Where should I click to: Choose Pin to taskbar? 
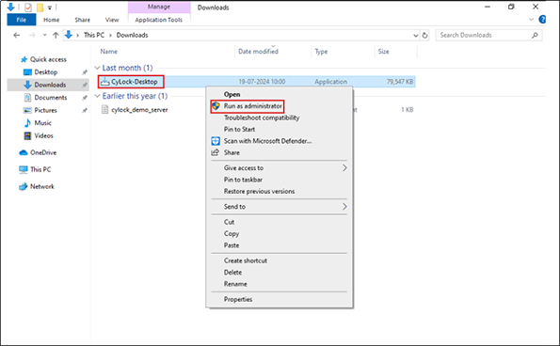[x=243, y=180]
